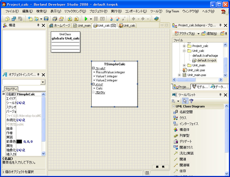Viewport: 230px width, 177px height.
Task: Click the Back navigation arrow icon
Action: click(x=134, y=19)
